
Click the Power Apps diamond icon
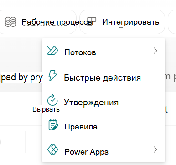click(53, 150)
